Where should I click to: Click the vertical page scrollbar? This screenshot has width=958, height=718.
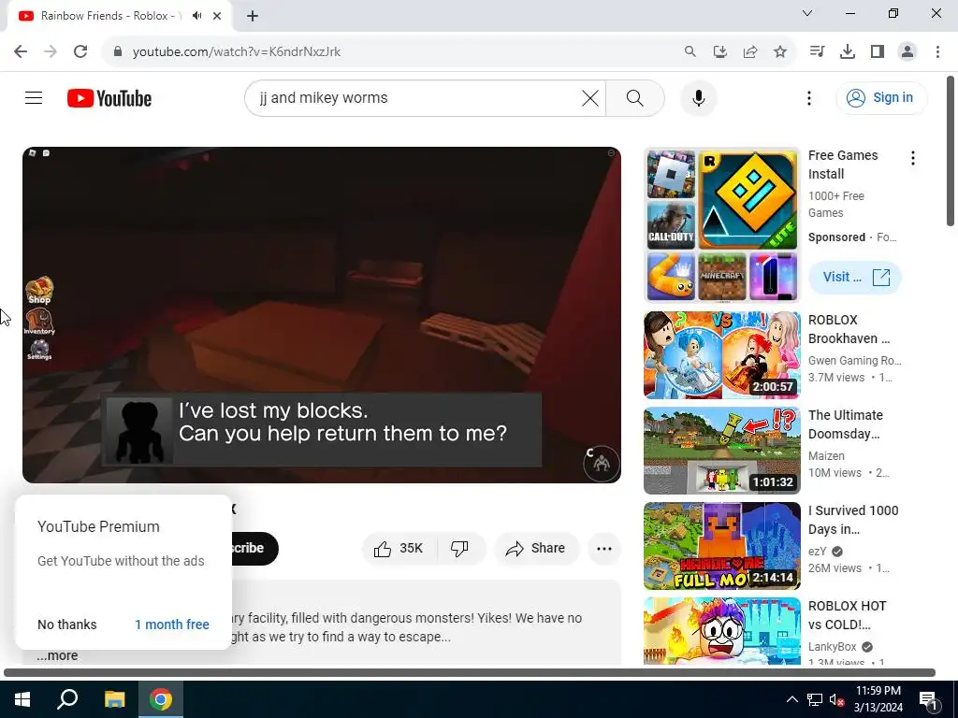click(x=951, y=151)
